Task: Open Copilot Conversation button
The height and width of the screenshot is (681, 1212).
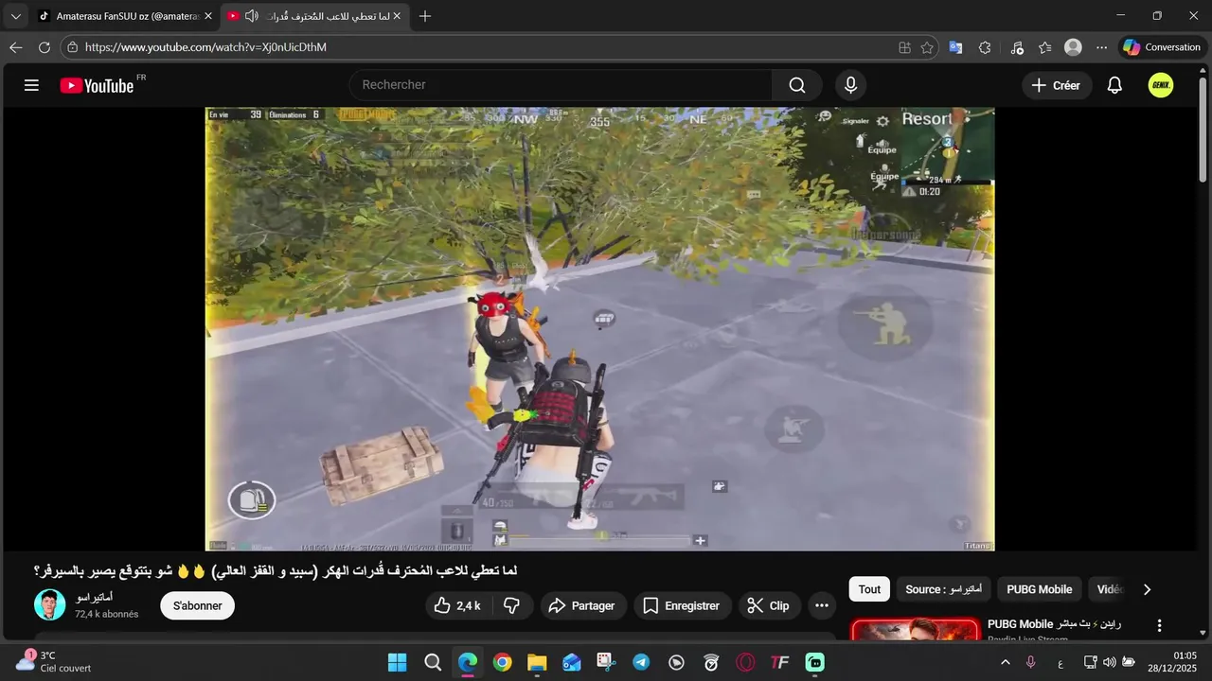Action: (1162, 47)
